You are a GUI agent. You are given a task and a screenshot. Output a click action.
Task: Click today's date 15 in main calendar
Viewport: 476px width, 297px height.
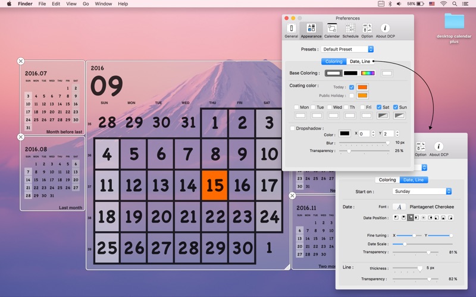(215, 185)
